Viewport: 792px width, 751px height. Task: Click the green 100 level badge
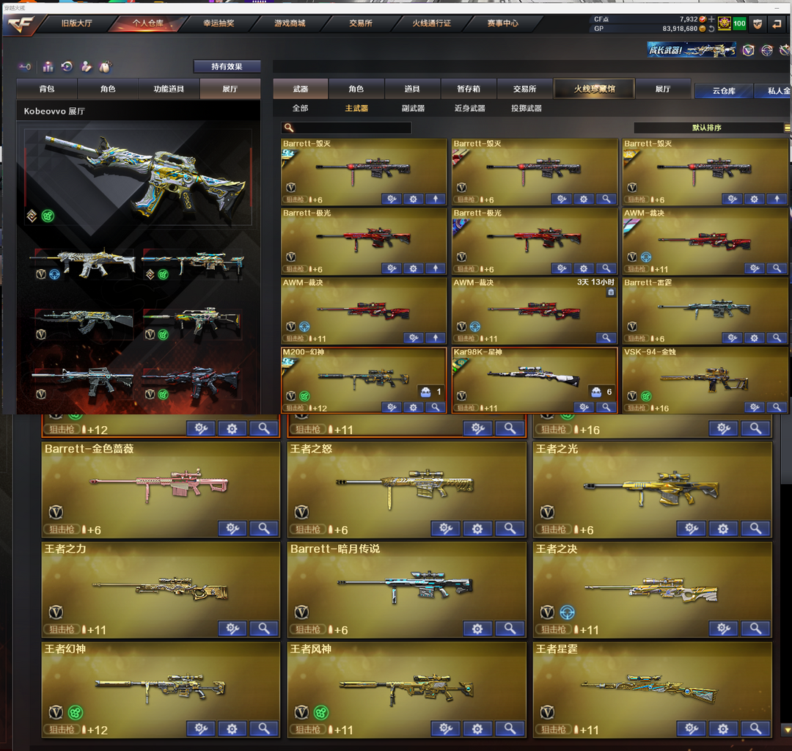739,23
